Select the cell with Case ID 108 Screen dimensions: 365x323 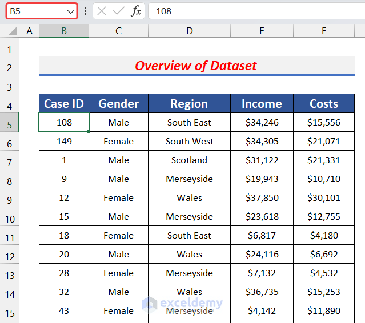(x=64, y=122)
